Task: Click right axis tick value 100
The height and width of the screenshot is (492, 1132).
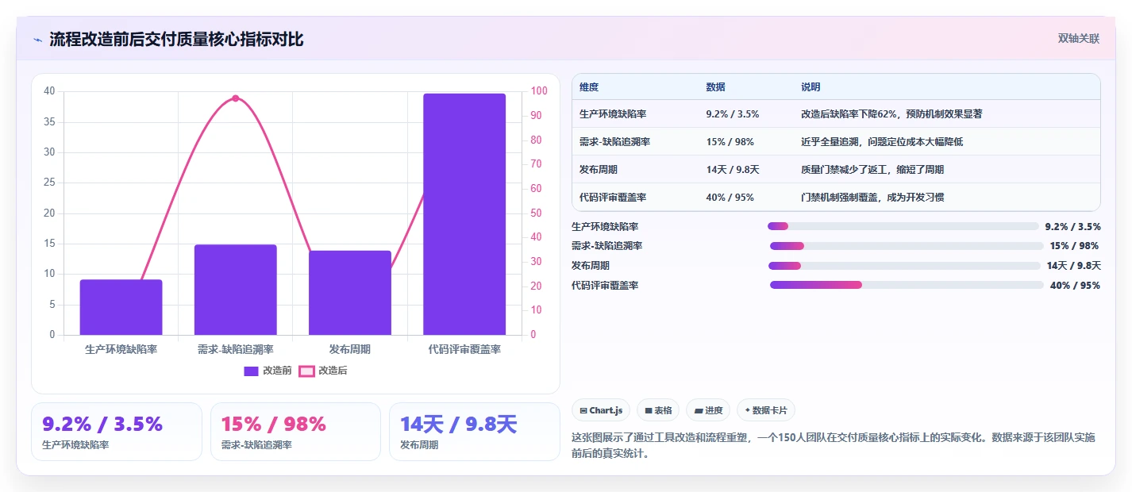Action: point(539,91)
